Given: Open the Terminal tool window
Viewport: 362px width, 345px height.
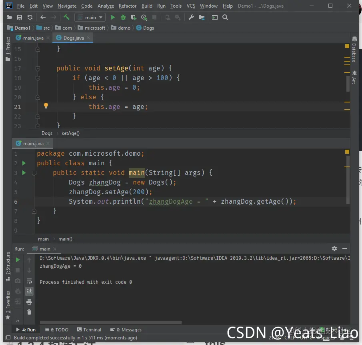Looking at the screenshot, I should [x=89, y=330].
